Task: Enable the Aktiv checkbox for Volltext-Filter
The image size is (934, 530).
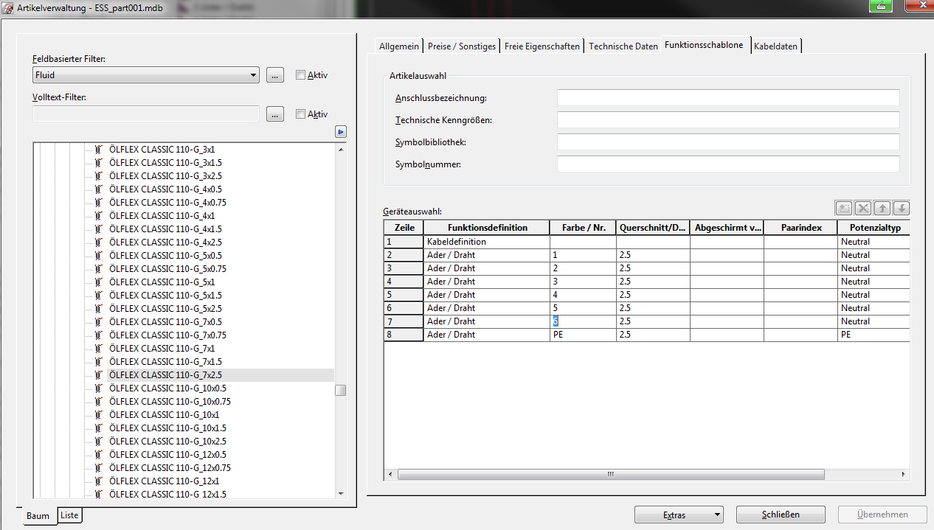Action: coord(300,114)
